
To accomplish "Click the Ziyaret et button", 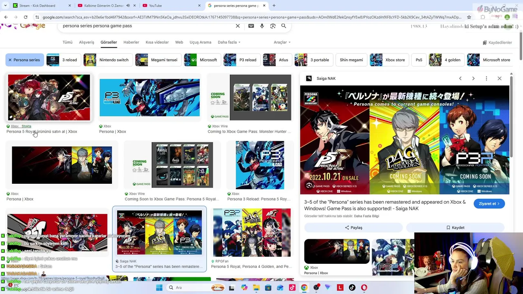I will coord(489,204).
